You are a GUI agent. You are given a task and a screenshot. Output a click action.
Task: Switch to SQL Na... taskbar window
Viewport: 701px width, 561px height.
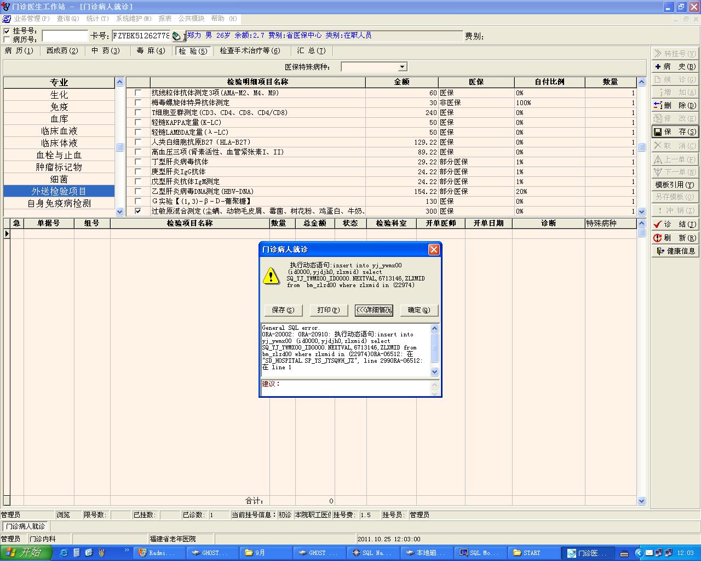[x=373, y=553]
